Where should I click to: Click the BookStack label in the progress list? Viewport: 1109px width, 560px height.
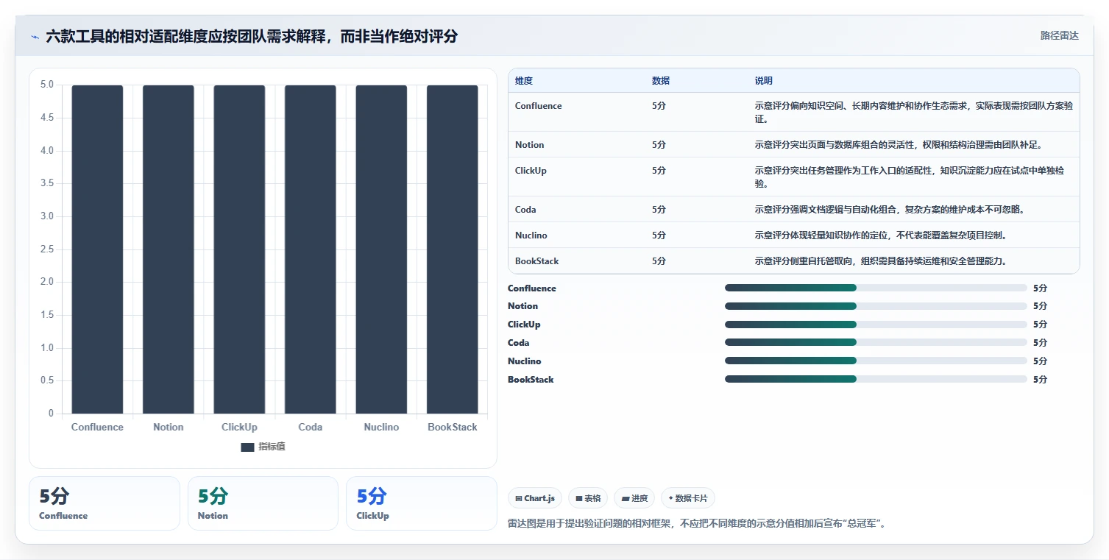point(531,380)
